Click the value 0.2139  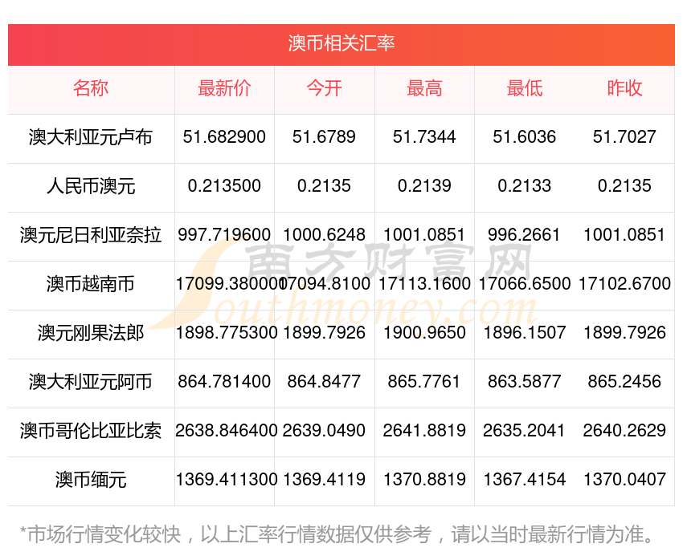click(424, 186)
